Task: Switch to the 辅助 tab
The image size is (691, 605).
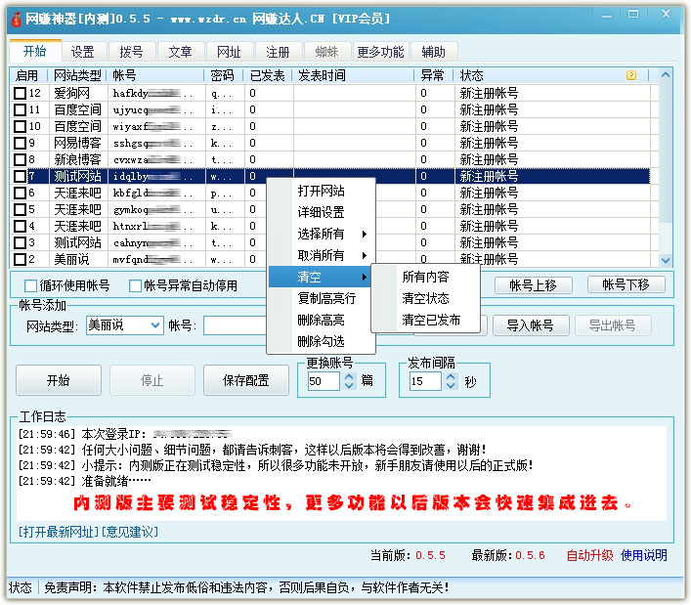Action: point(433,52)
